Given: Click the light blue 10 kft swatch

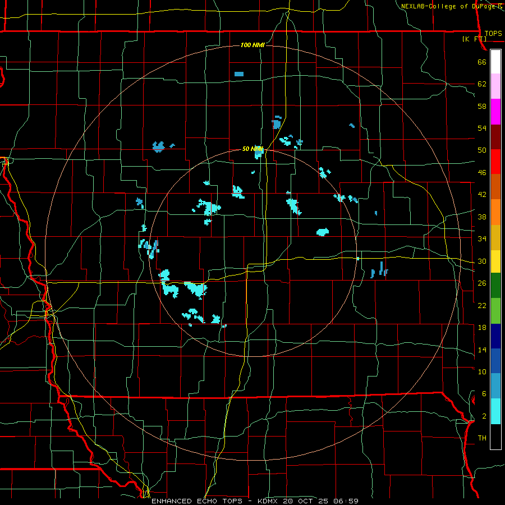Looking at the screenshot, I should click(495, 386).
